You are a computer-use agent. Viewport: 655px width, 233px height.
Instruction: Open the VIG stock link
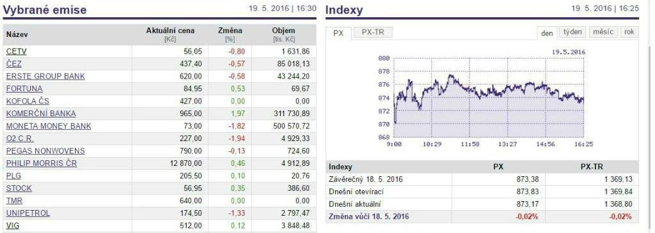pyautogui.click(x=13, y=225)
